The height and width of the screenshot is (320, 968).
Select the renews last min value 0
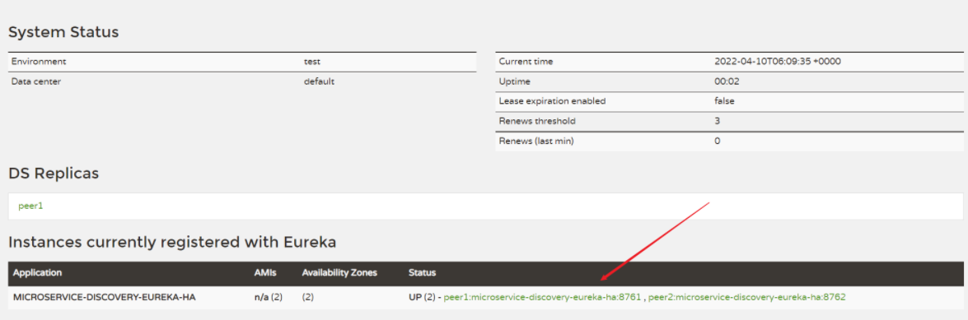click(x=718, y=141)
